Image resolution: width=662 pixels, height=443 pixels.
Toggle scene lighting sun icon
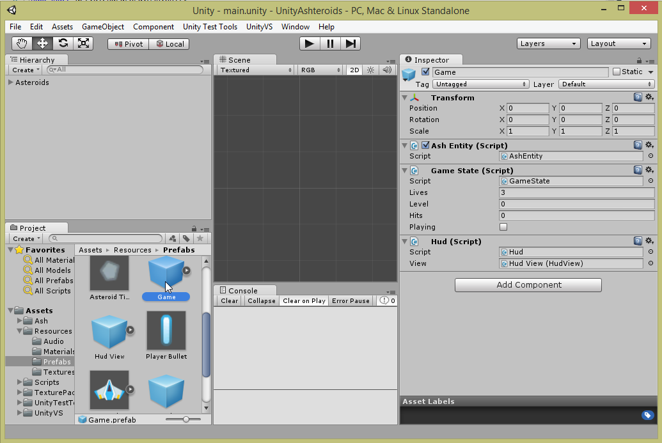[x=370, y=70]
